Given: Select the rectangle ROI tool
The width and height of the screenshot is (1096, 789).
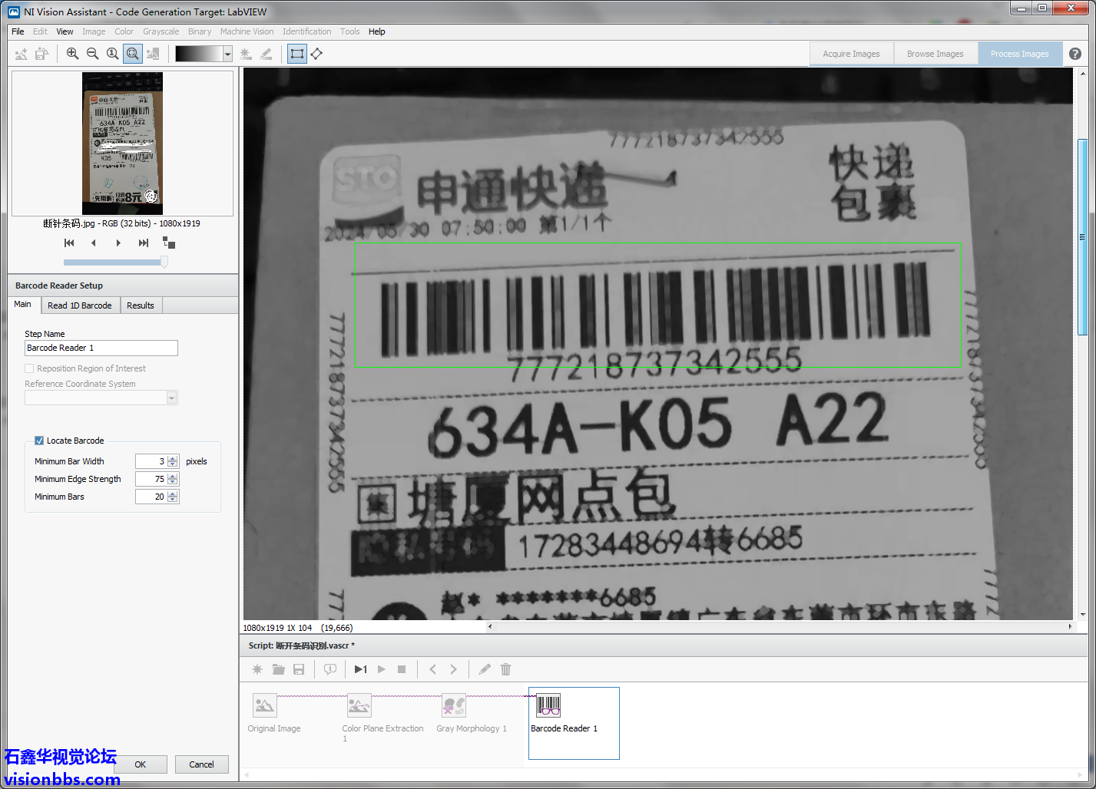Looking at the screenshot, I should 296,54.
